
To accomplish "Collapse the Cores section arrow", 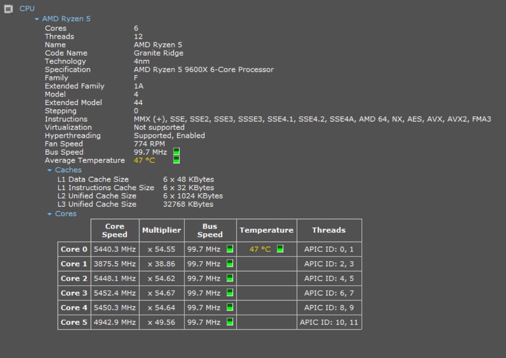I will click(50, 214).
